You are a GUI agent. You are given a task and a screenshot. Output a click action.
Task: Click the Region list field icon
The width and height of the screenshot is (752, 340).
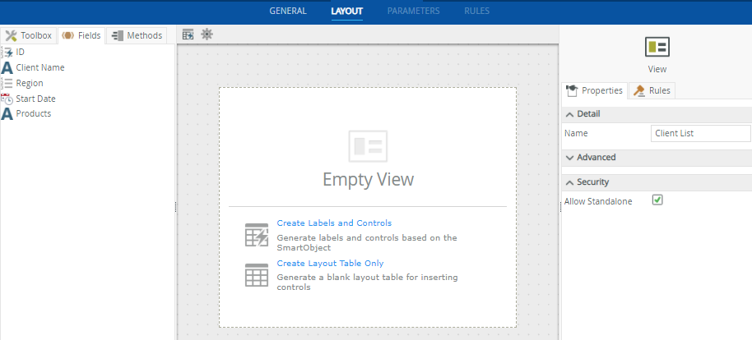pos(7,83)
